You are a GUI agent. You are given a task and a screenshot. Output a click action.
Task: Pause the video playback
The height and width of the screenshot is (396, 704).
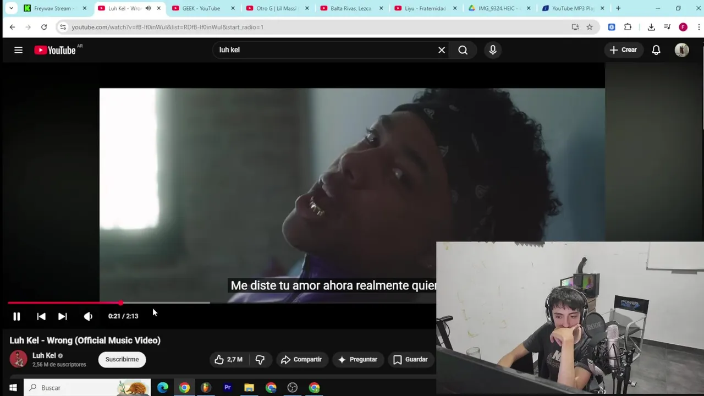16,316
